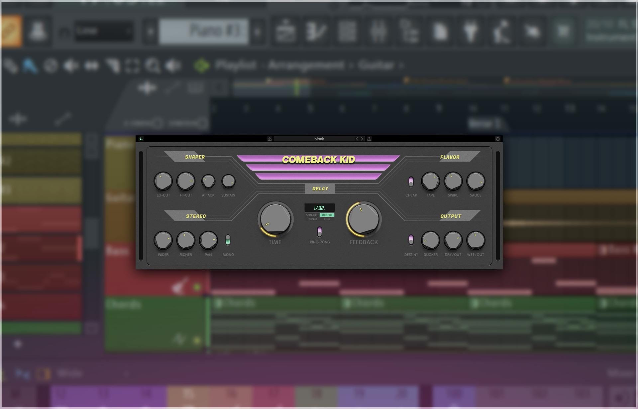Click the 'Arrangement' breadcrumb text in Playlist header
638x409 pixels.
tap(306, 65)
